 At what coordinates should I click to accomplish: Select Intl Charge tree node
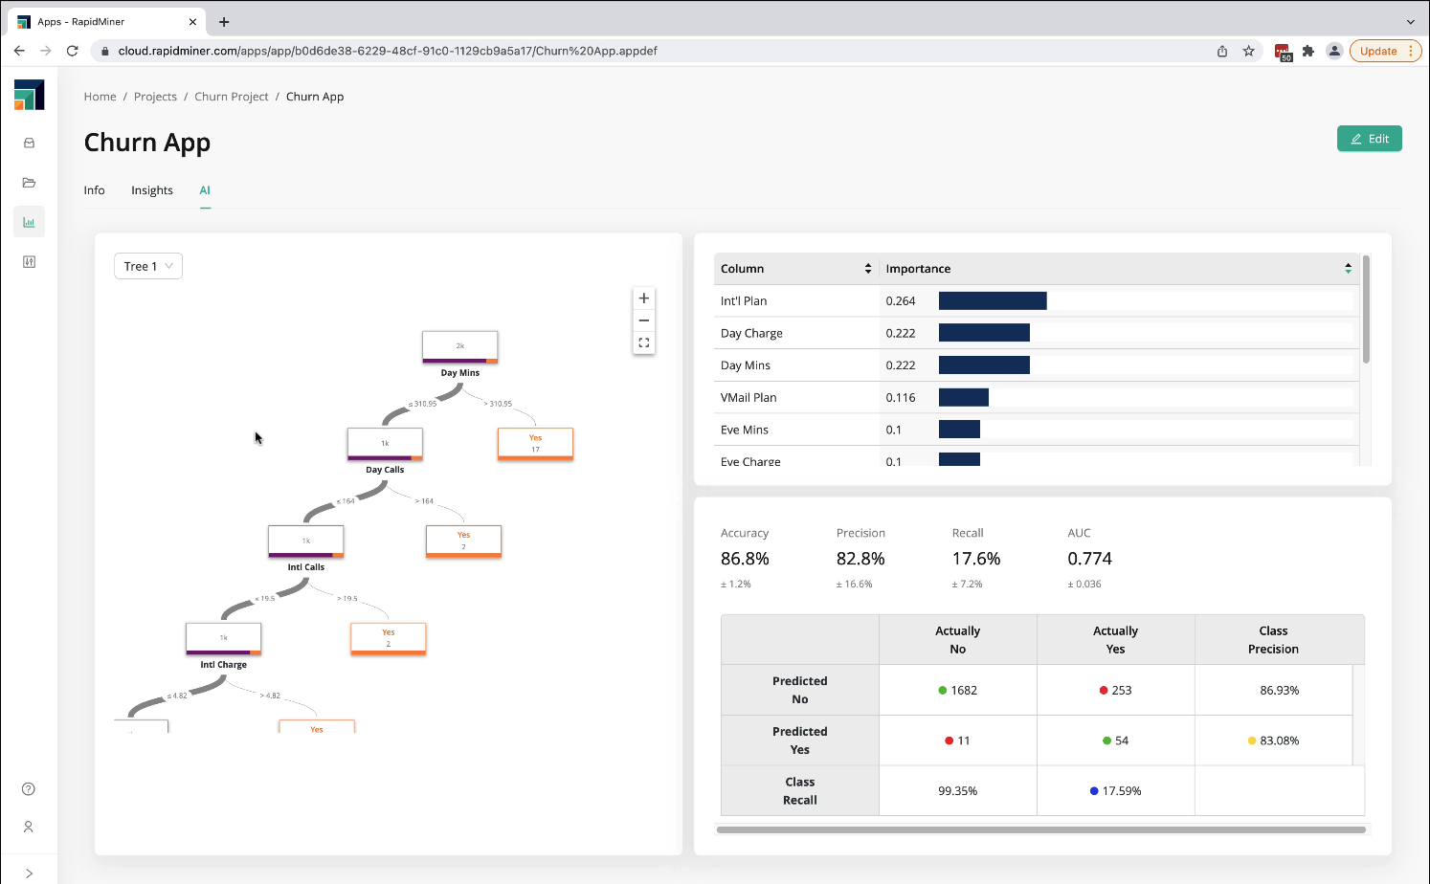pos(224,639)
